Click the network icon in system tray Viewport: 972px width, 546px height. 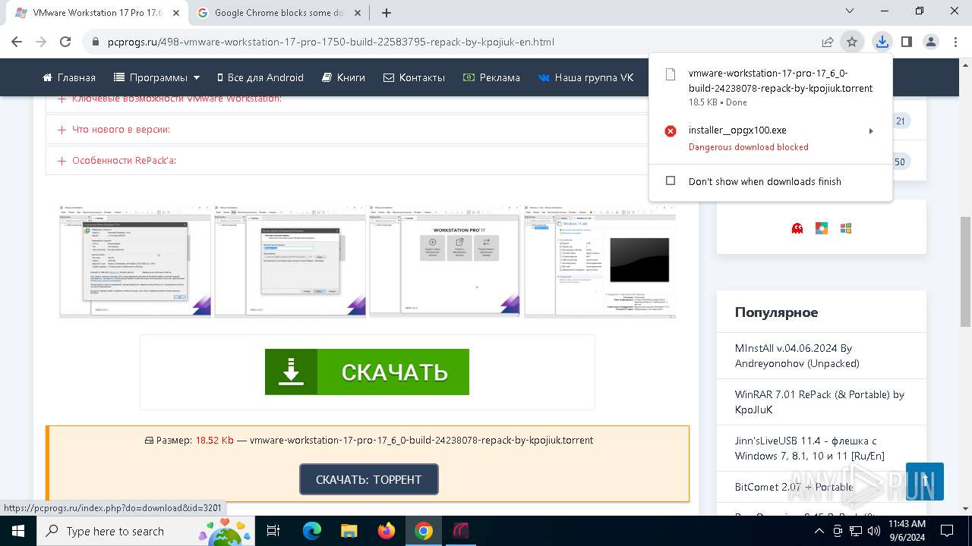point(855,531)
